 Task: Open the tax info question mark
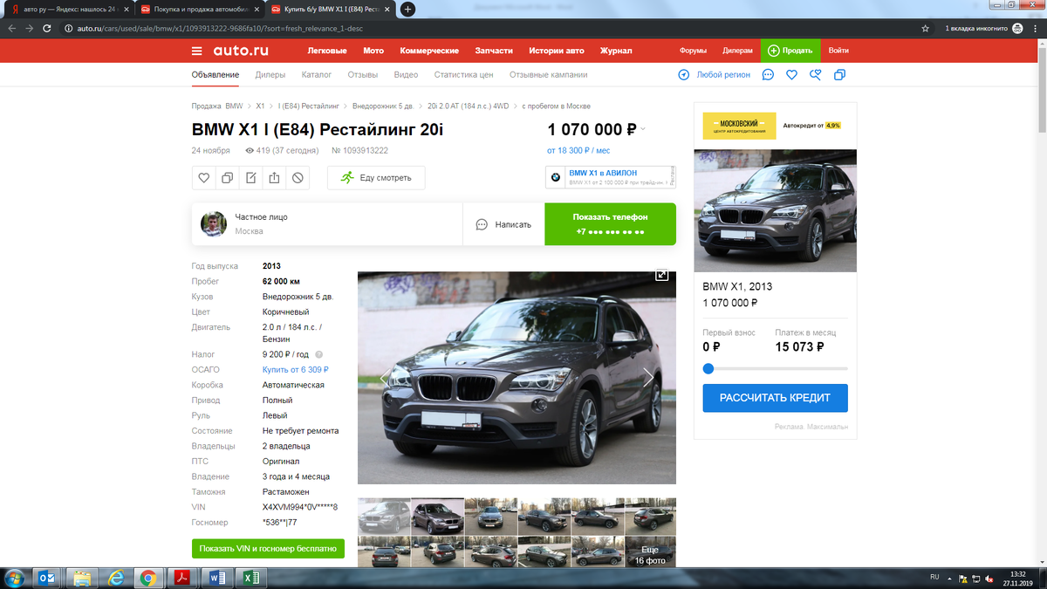[x=318, y=354]
